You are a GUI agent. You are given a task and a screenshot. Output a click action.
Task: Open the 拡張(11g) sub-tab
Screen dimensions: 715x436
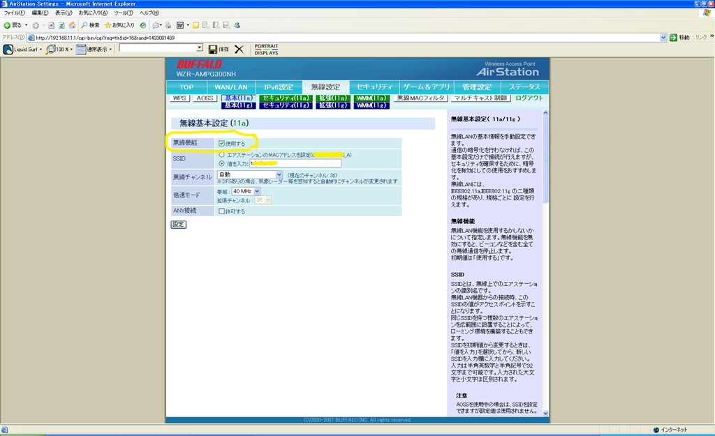(x=333, y=105)
